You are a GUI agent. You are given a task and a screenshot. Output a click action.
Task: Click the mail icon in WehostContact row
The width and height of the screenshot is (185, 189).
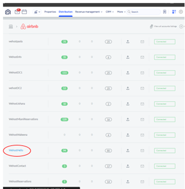pyautogui.click(x=142, y=166)
